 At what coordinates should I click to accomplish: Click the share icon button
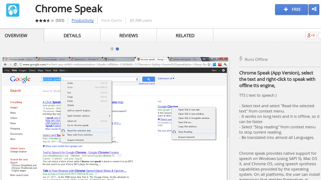[x=314, y=9]
